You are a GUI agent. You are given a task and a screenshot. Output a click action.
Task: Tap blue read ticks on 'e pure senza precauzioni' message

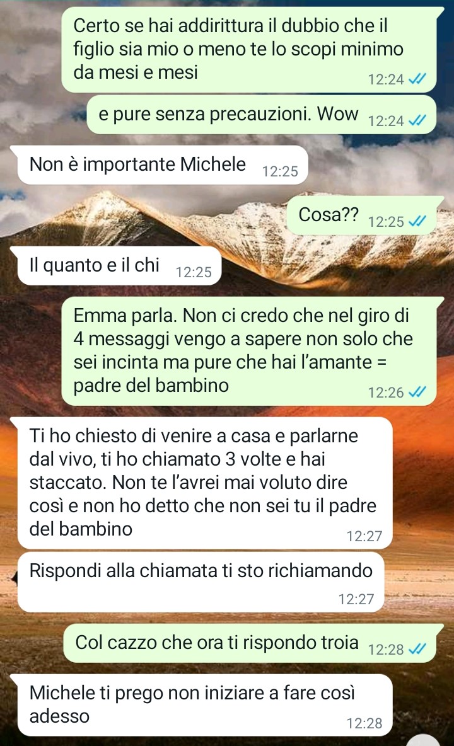coord(417,120)
